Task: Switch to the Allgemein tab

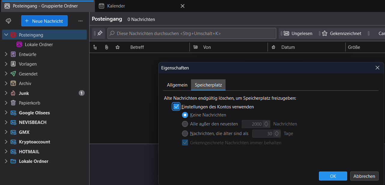Action: (x=177, y=85)
